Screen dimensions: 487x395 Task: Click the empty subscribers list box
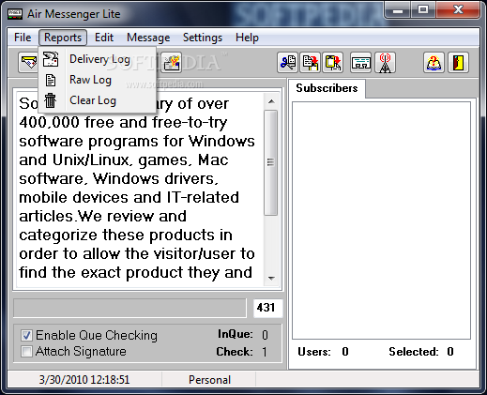381,220
